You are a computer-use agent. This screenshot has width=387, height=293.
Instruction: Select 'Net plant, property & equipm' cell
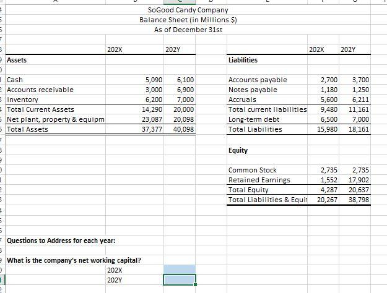click(x=56, y=119)
